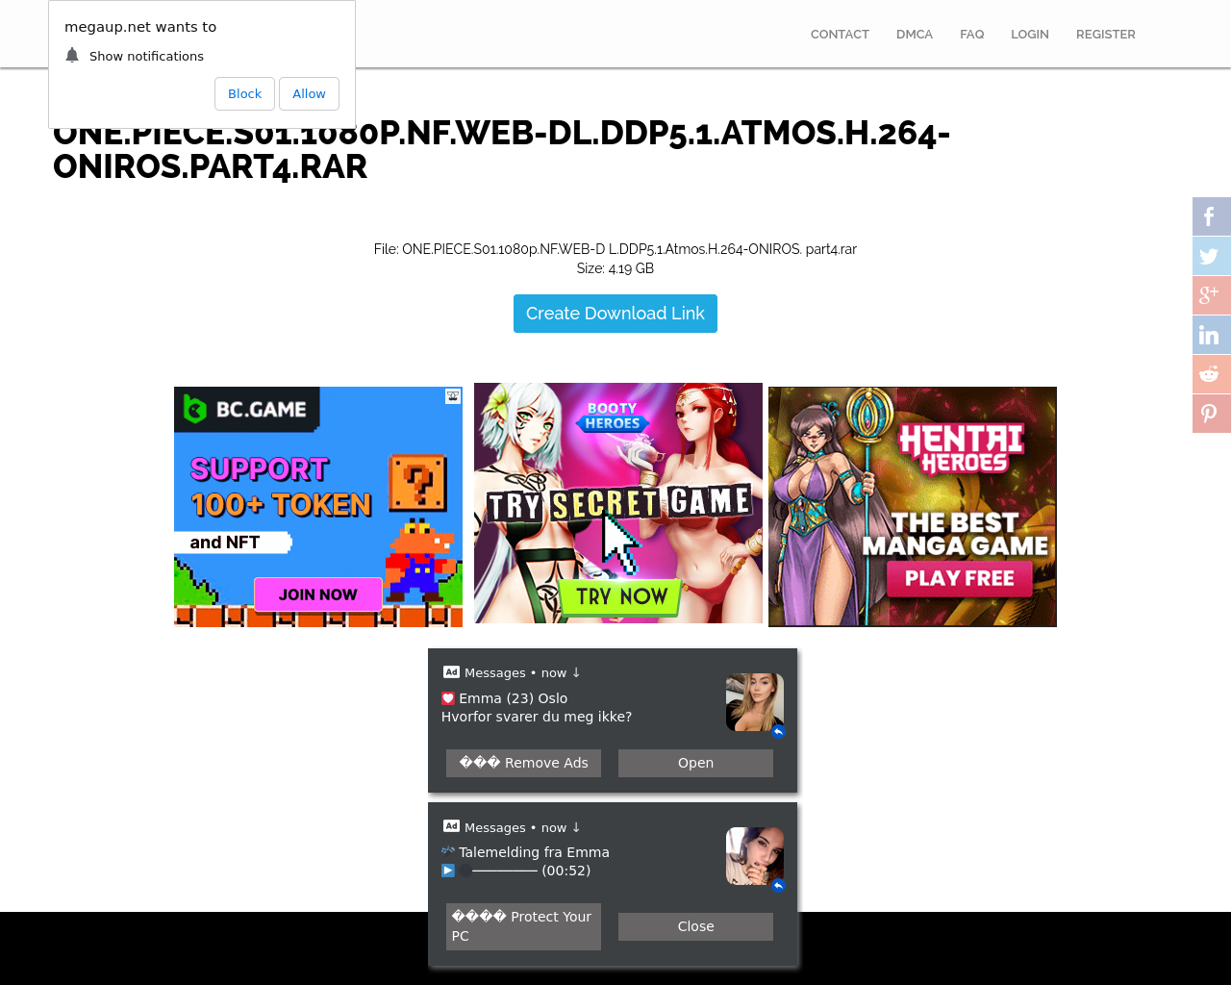Share the file on Twitter
Image resolution: width=1231 pixels, height=985 pixels.
pyautogui.click(x=1212, y=256)
